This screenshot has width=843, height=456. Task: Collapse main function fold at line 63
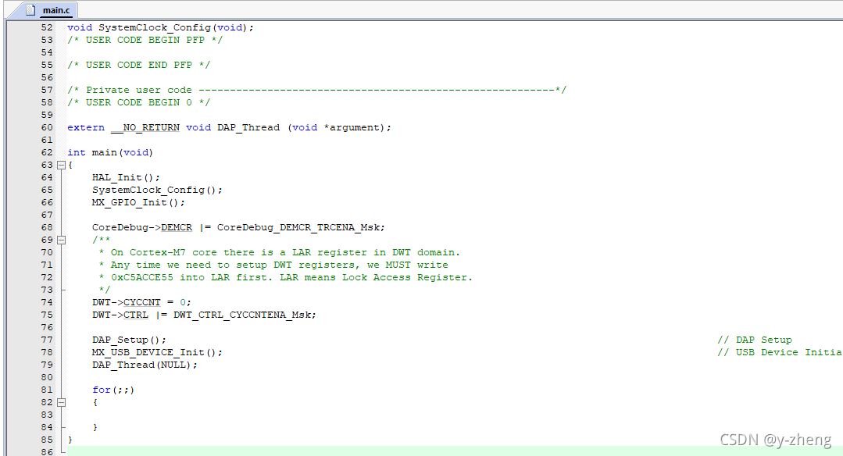point(61,165)
